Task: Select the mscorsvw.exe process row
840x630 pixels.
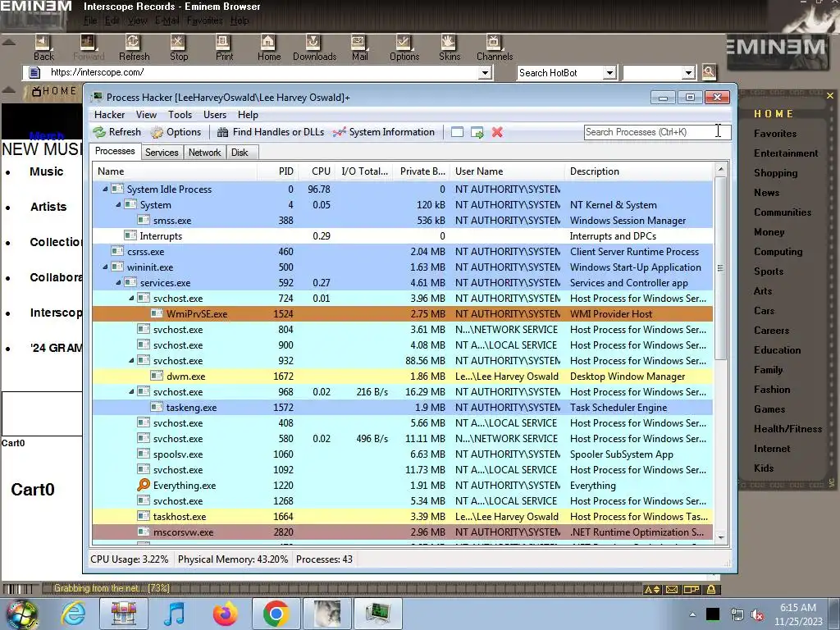Action: pos(402,532)
